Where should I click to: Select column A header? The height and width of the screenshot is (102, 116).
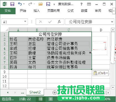[18, 30]
